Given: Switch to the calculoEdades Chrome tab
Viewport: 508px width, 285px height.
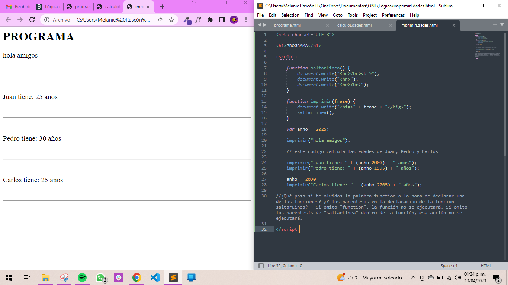Looking at the screenshot, I should pos(109,7).
